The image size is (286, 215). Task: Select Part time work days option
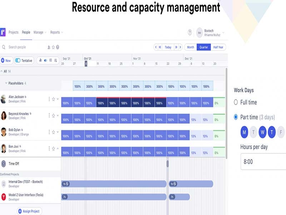236,117
